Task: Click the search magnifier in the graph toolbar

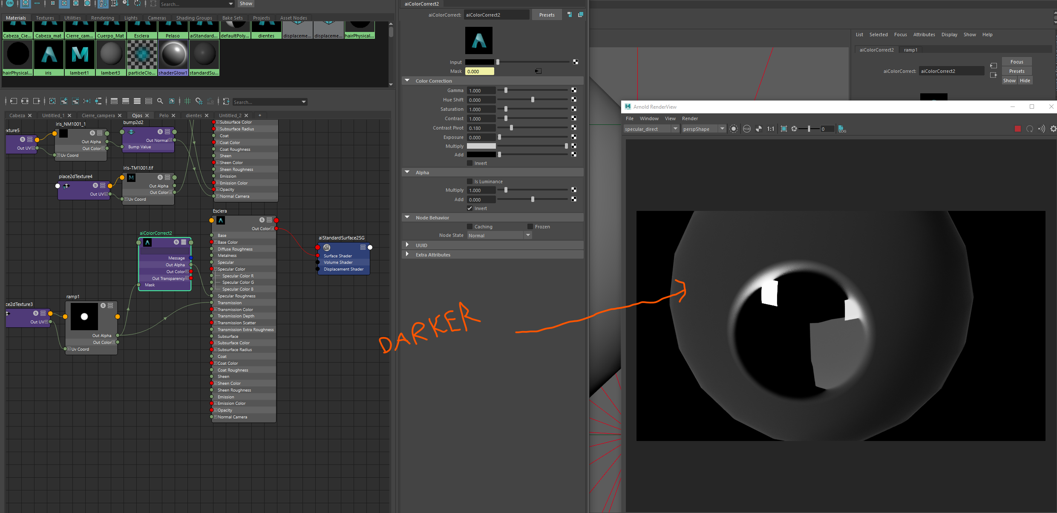Action: [x=160, y=101]
